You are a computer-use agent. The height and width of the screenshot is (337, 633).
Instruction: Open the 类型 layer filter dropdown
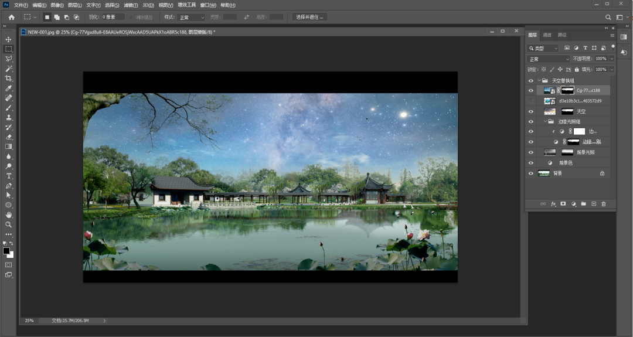click(x=543, y=48)
